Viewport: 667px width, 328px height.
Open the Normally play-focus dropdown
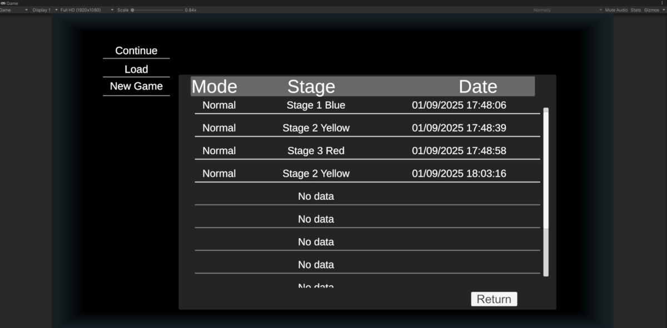(x=567, y=10)
